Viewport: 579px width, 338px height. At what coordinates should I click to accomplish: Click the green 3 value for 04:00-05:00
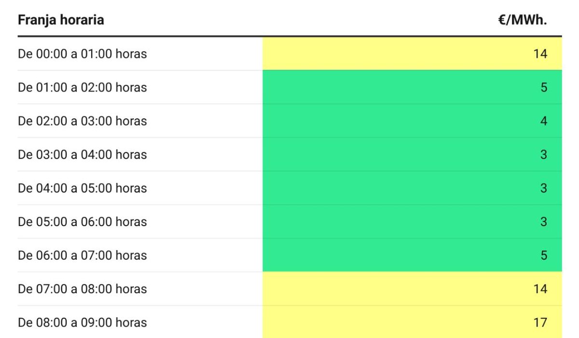coord(544,188)
